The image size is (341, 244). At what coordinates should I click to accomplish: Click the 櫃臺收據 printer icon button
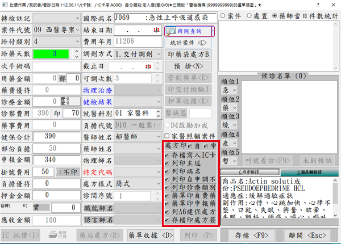[59, 233]
